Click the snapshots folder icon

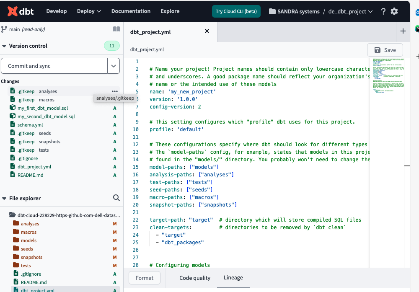(16, 257)
